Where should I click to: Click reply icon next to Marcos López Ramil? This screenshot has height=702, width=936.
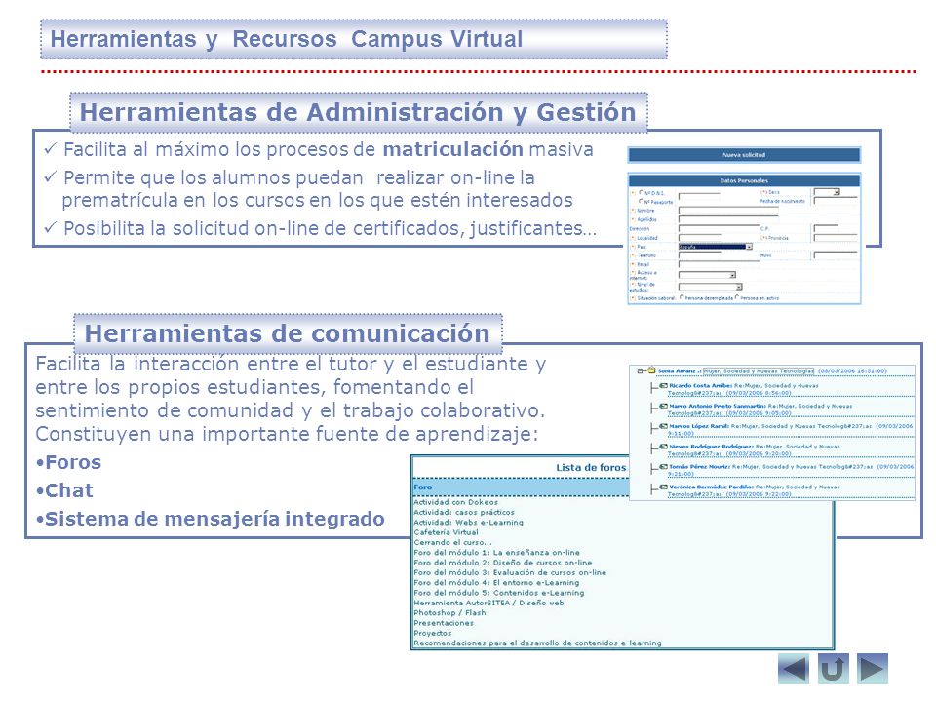pos(663,427)
